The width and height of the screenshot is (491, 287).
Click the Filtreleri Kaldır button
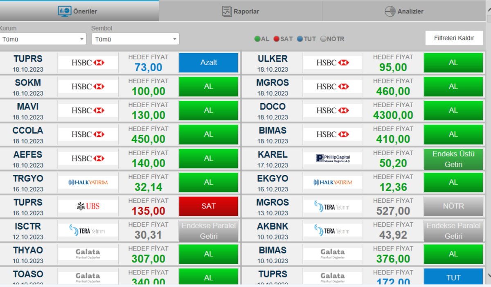(x=454, y=38)
